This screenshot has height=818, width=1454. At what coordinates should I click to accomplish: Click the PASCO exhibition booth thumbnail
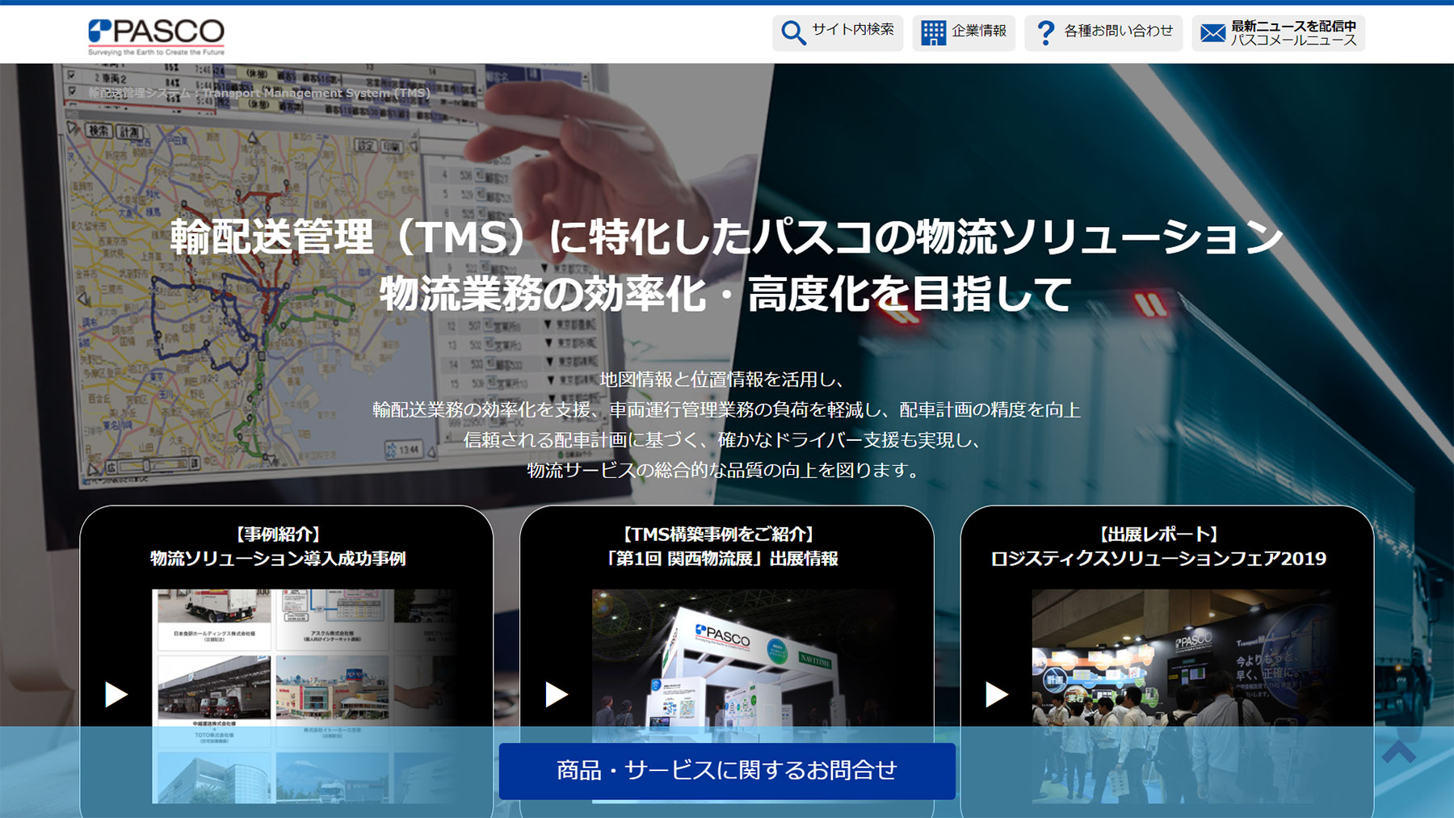tap(746, 696)
